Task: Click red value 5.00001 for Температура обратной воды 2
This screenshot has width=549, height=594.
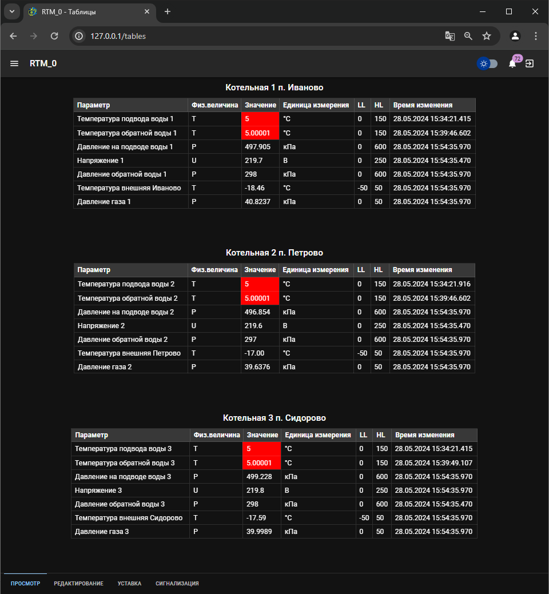Action: pos(260,298)
